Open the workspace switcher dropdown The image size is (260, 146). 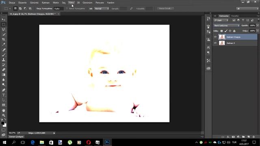247,9
